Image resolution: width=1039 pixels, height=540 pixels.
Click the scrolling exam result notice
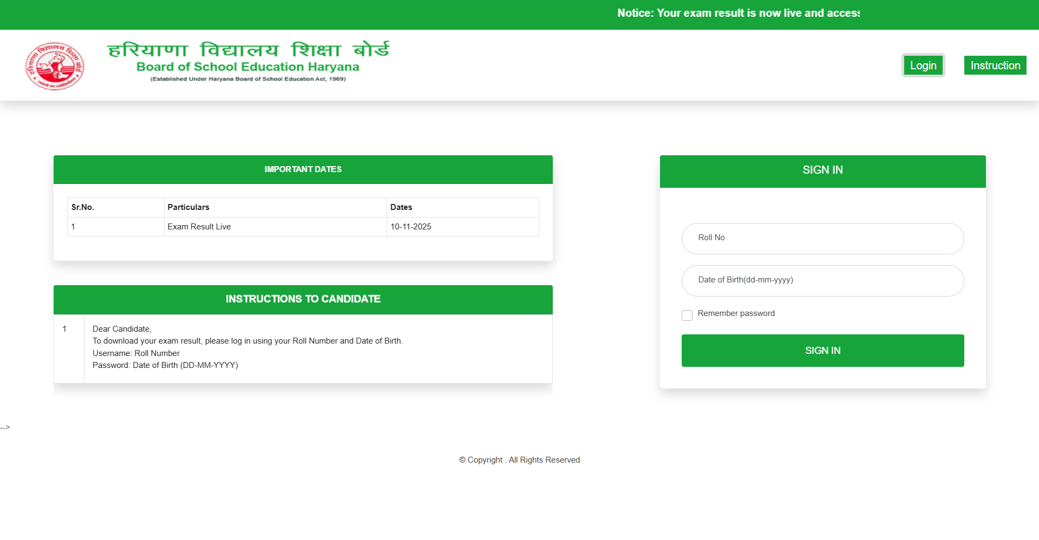737,14
